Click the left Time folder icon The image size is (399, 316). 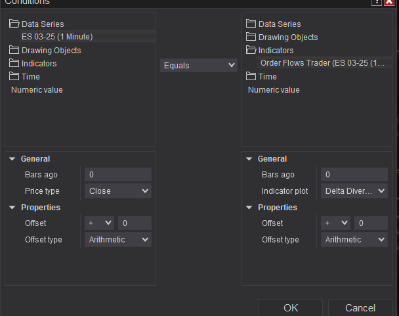pyautogui.click(x=14, y=77)
